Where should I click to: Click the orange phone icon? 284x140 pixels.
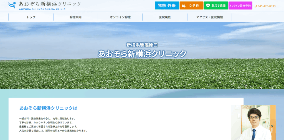point(256,6)
